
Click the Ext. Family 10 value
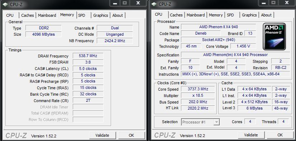pos(190,68)
